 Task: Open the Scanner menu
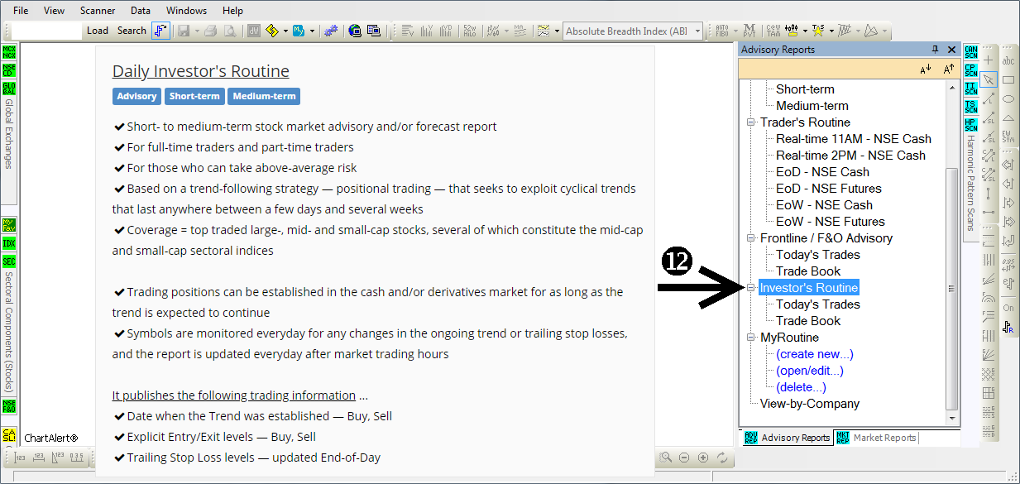[98, 11]
